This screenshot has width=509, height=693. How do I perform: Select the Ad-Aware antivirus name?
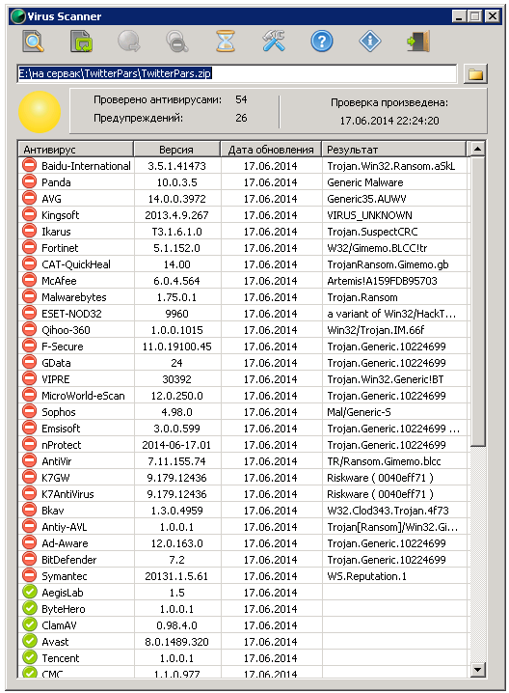tap(65, 543)
